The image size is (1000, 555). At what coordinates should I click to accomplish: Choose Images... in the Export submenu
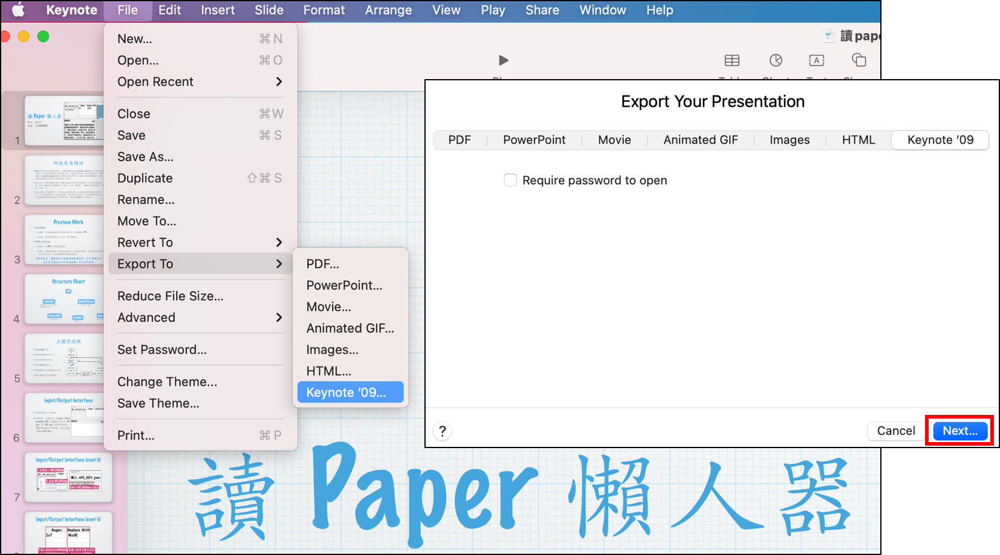pos(351,350)
